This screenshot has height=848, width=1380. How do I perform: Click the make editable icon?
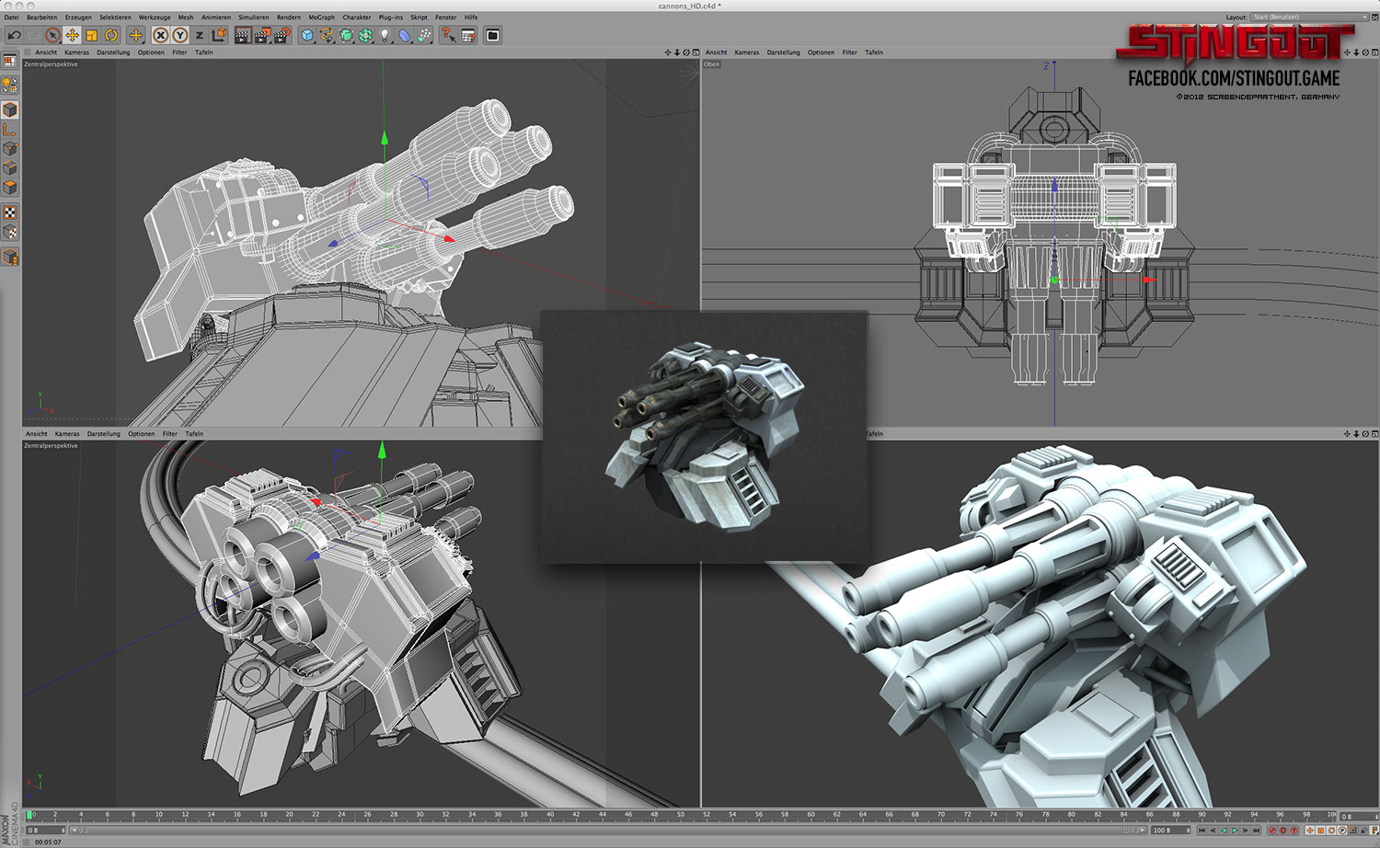(10, 86)
